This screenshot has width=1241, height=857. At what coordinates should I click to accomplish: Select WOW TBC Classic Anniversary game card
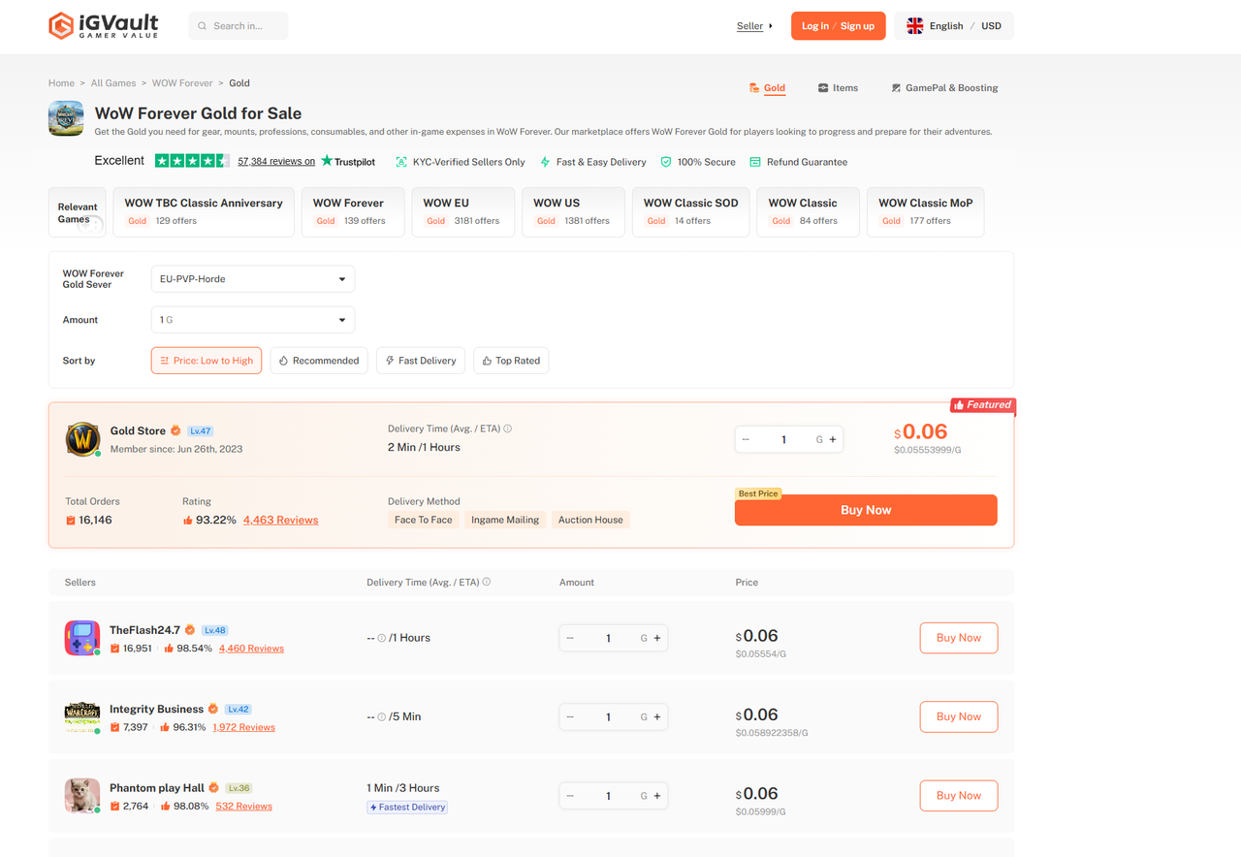204,211
